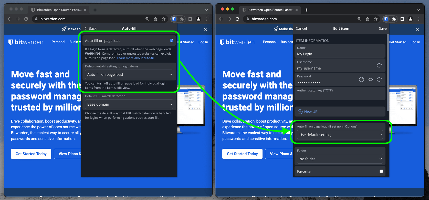
Task: Click Authenticator key (TOTP) field
Action: click(x=340, y=93)
